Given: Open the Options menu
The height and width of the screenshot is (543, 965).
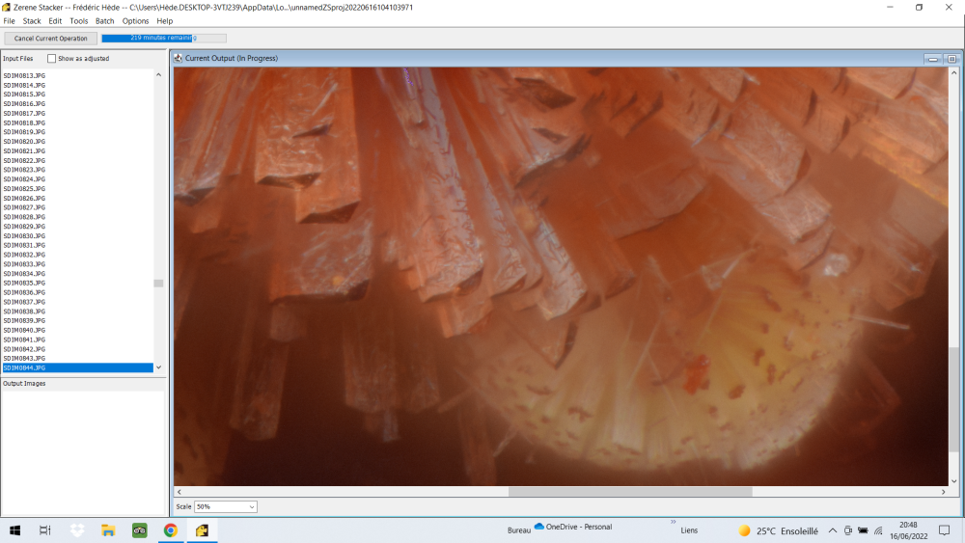Looking at the screenshot, I should 135,21.
